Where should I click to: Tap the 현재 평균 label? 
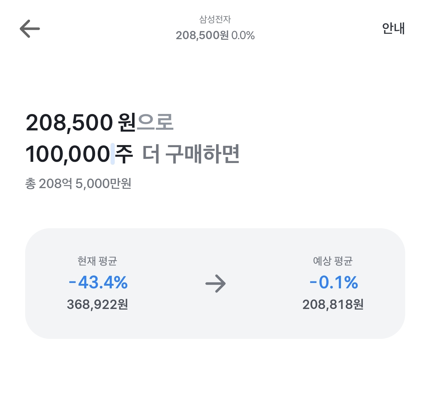[97, 261]
